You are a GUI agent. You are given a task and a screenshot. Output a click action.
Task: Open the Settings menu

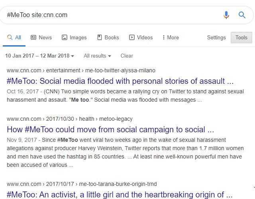pyautogui.click(x=216, y=37)
